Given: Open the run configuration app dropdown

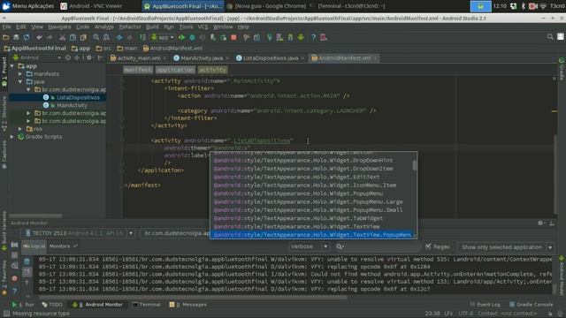Looking at the screenshot, I should [163, 37].
